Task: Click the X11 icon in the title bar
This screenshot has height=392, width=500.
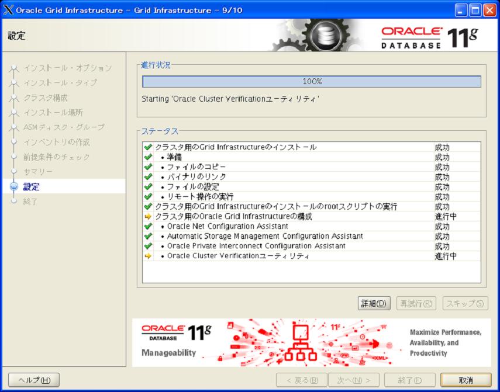Action: (8, 10)
